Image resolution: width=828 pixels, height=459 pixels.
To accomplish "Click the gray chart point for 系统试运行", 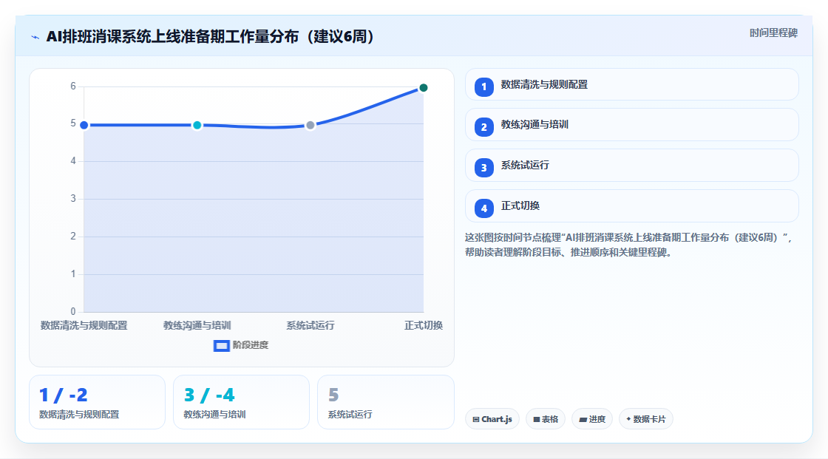I will click(310, 125).
